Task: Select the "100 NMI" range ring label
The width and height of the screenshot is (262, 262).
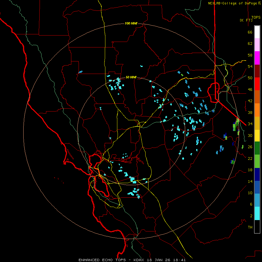Action: [x=131, y=23]
